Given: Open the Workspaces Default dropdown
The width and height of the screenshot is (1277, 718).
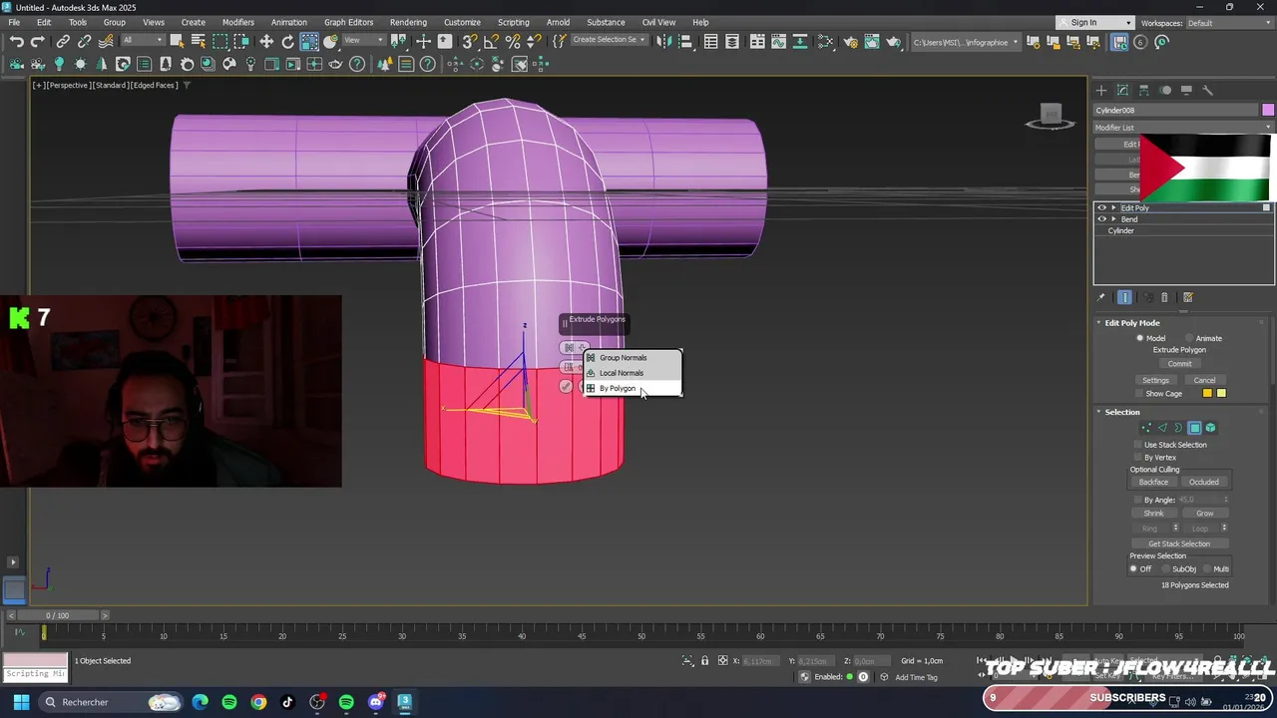Looking at the screenshot, I should 1228,23.
